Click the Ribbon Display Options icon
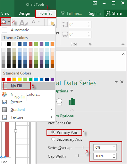 tap(95, 3)
